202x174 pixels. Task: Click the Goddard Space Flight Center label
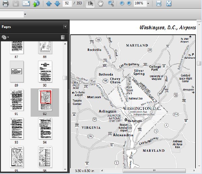(x=186, y=78)
